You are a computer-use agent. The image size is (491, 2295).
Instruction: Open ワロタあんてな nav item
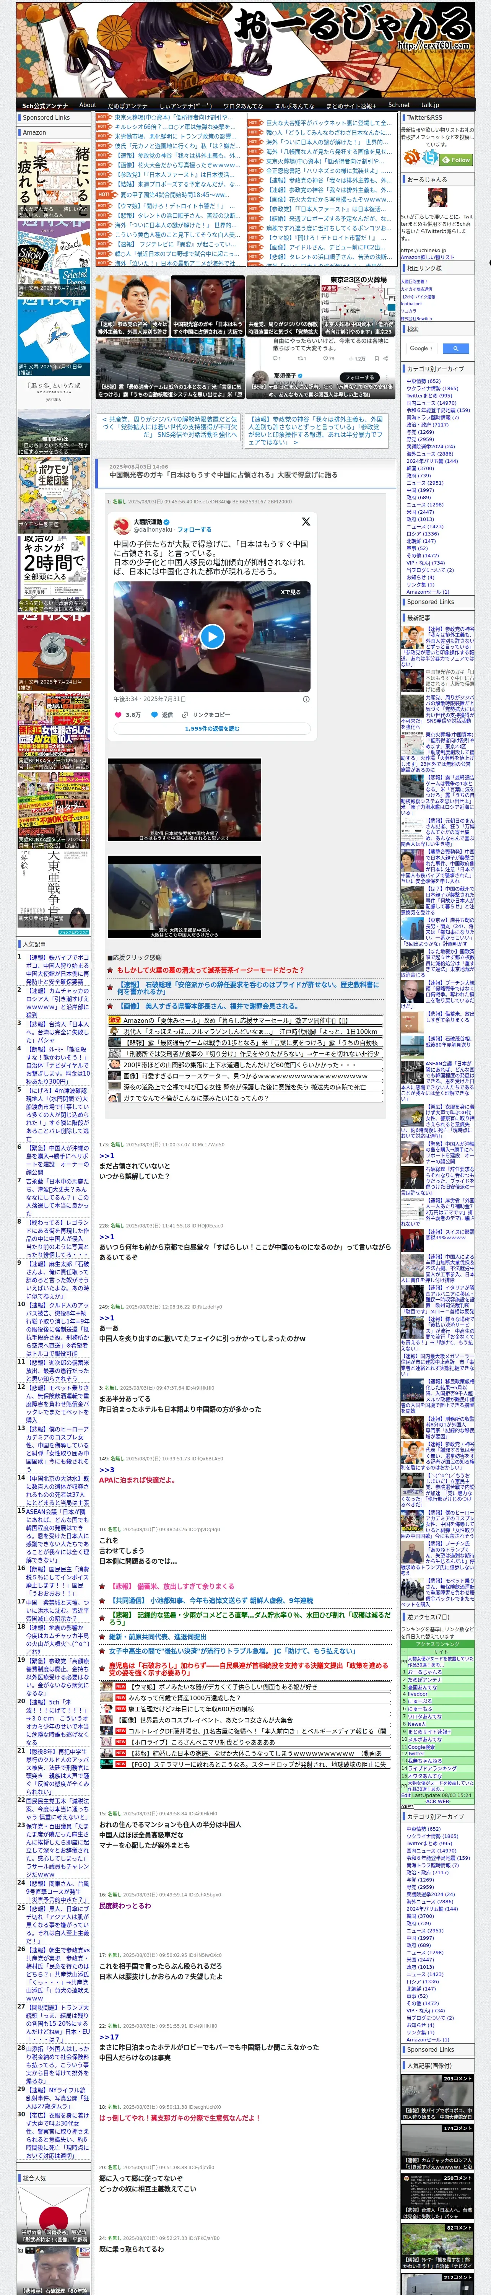click(242, 105)
